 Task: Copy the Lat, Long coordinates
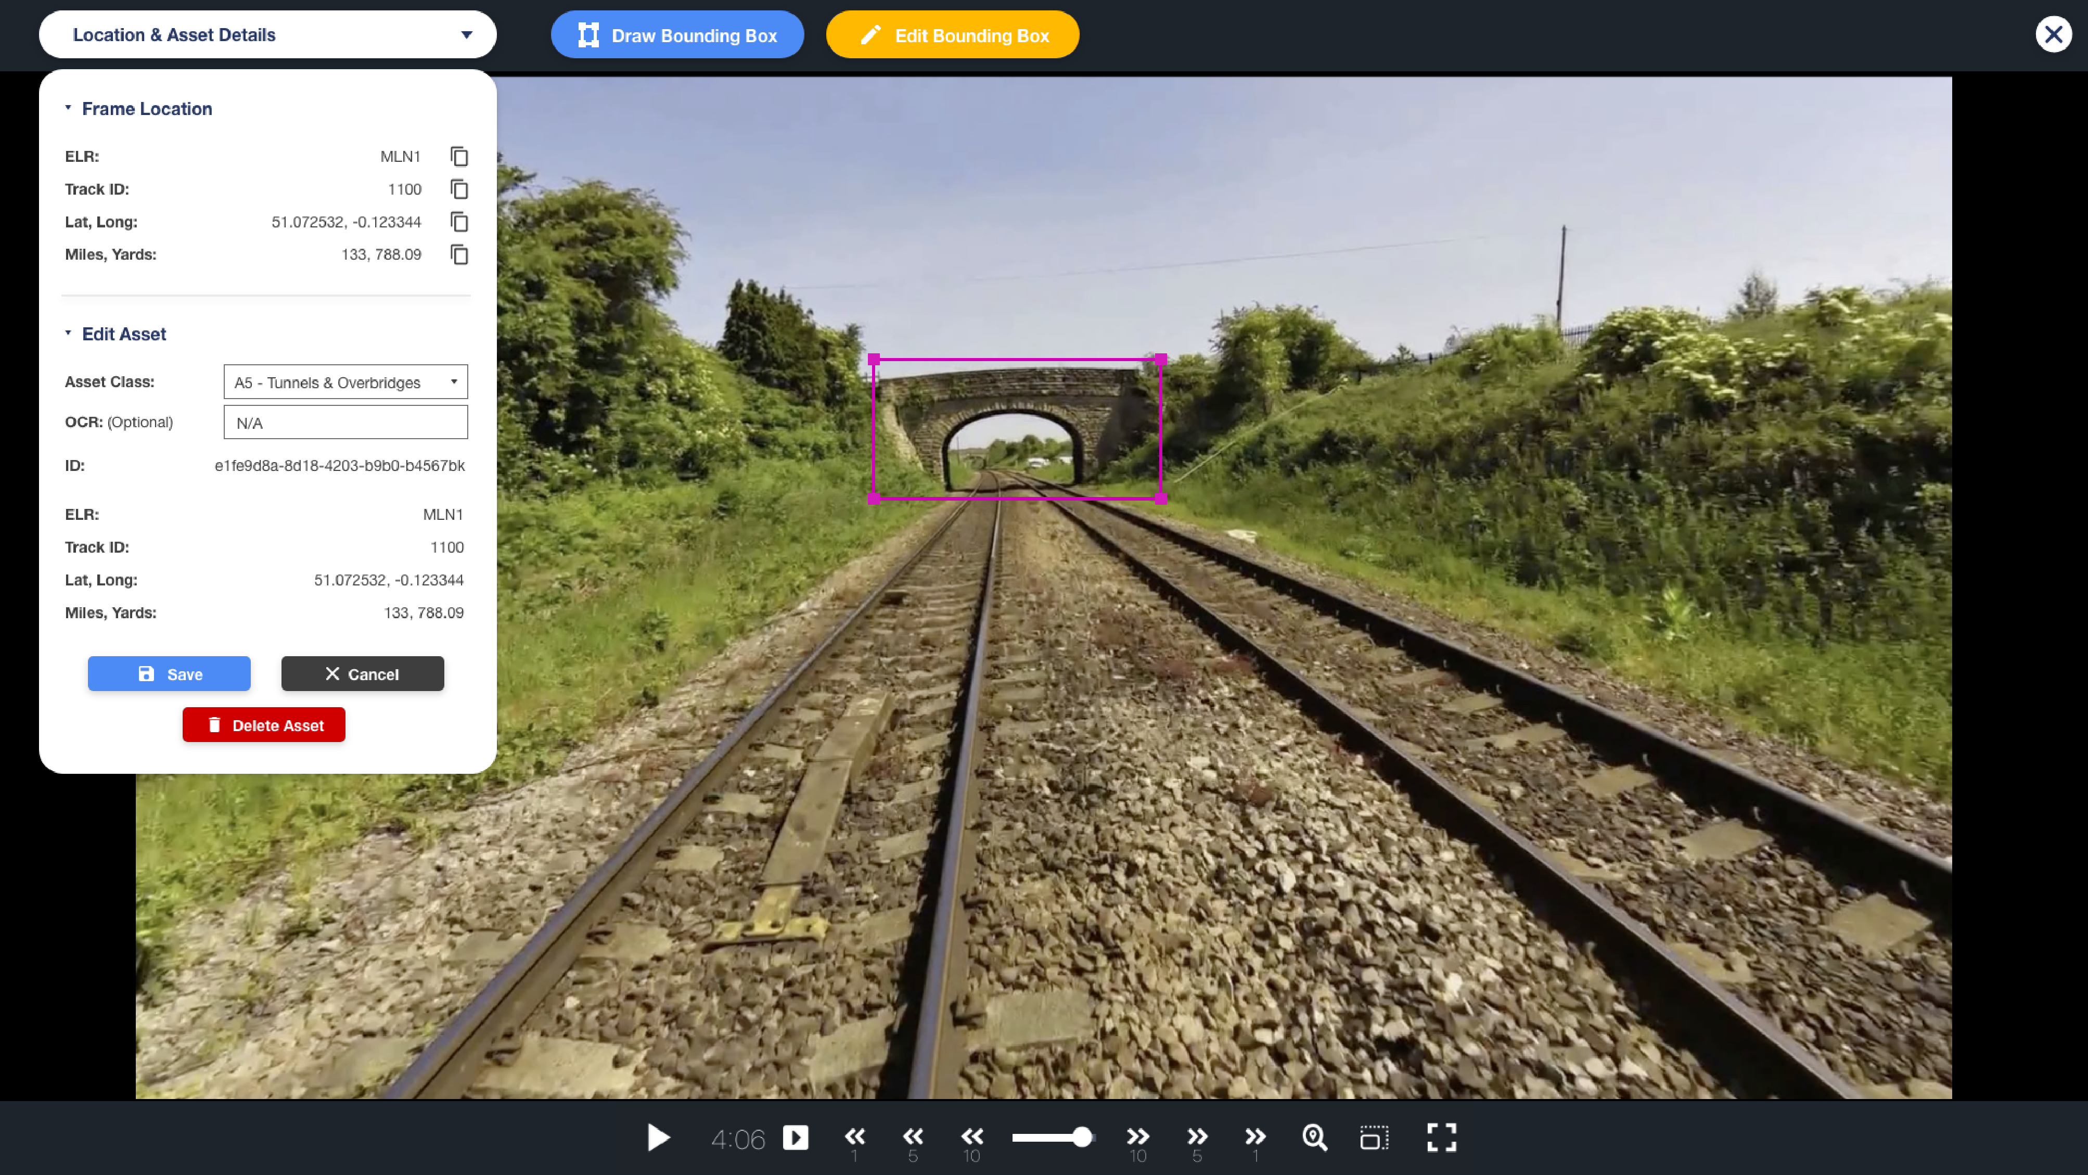coord(459,221)
